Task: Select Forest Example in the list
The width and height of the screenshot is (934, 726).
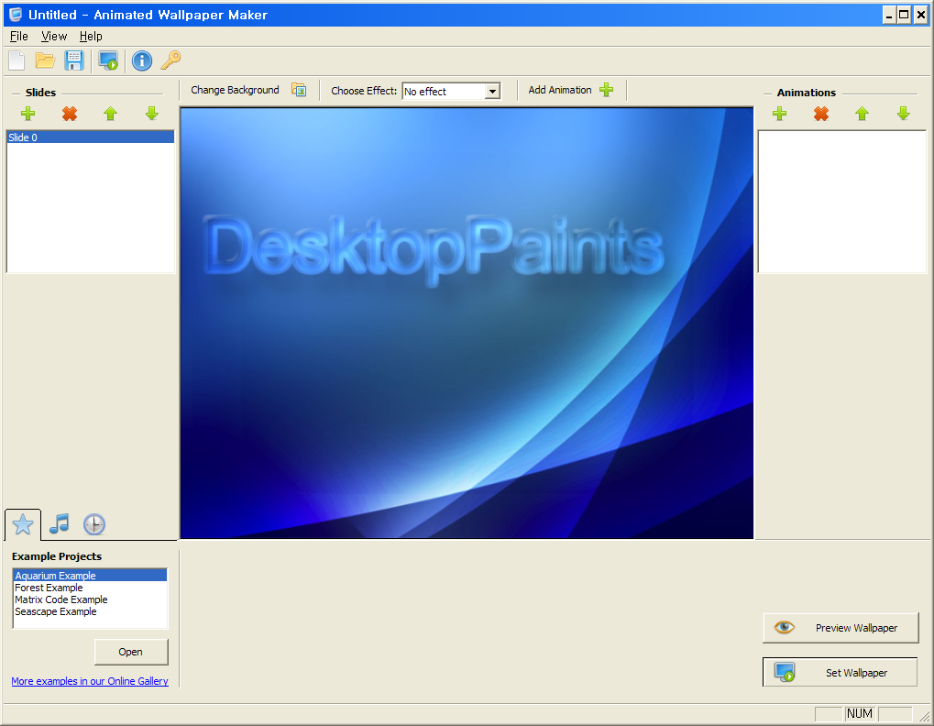Action: (90, 588)
